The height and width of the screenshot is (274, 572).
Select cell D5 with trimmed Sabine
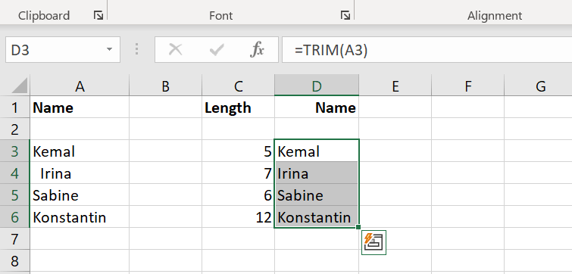[317, 195]
